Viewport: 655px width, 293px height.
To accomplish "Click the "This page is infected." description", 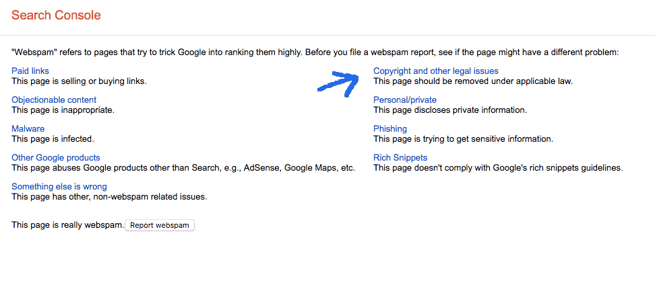I will point(53,139).
